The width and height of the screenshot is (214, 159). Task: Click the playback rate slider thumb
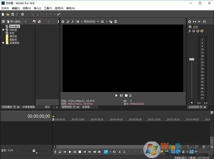[x=34, y=150]
